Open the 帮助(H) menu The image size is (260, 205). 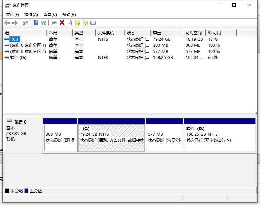tap(69, 15)
